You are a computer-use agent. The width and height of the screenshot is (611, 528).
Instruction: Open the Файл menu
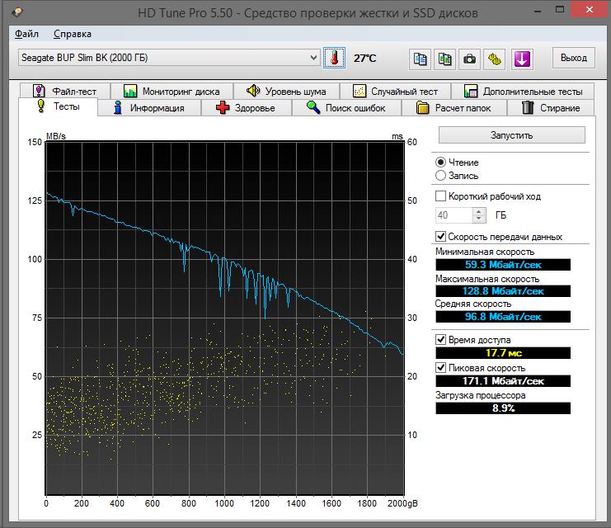click(x=26, y=34)
